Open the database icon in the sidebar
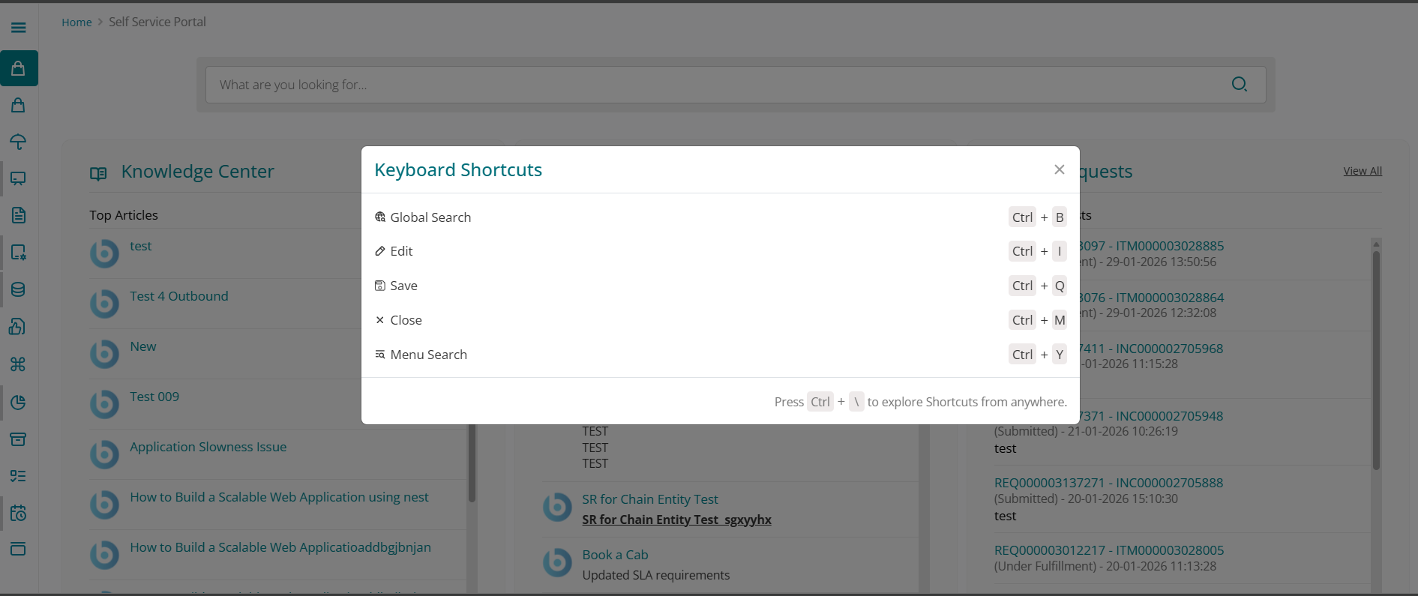 pos(19,289)
